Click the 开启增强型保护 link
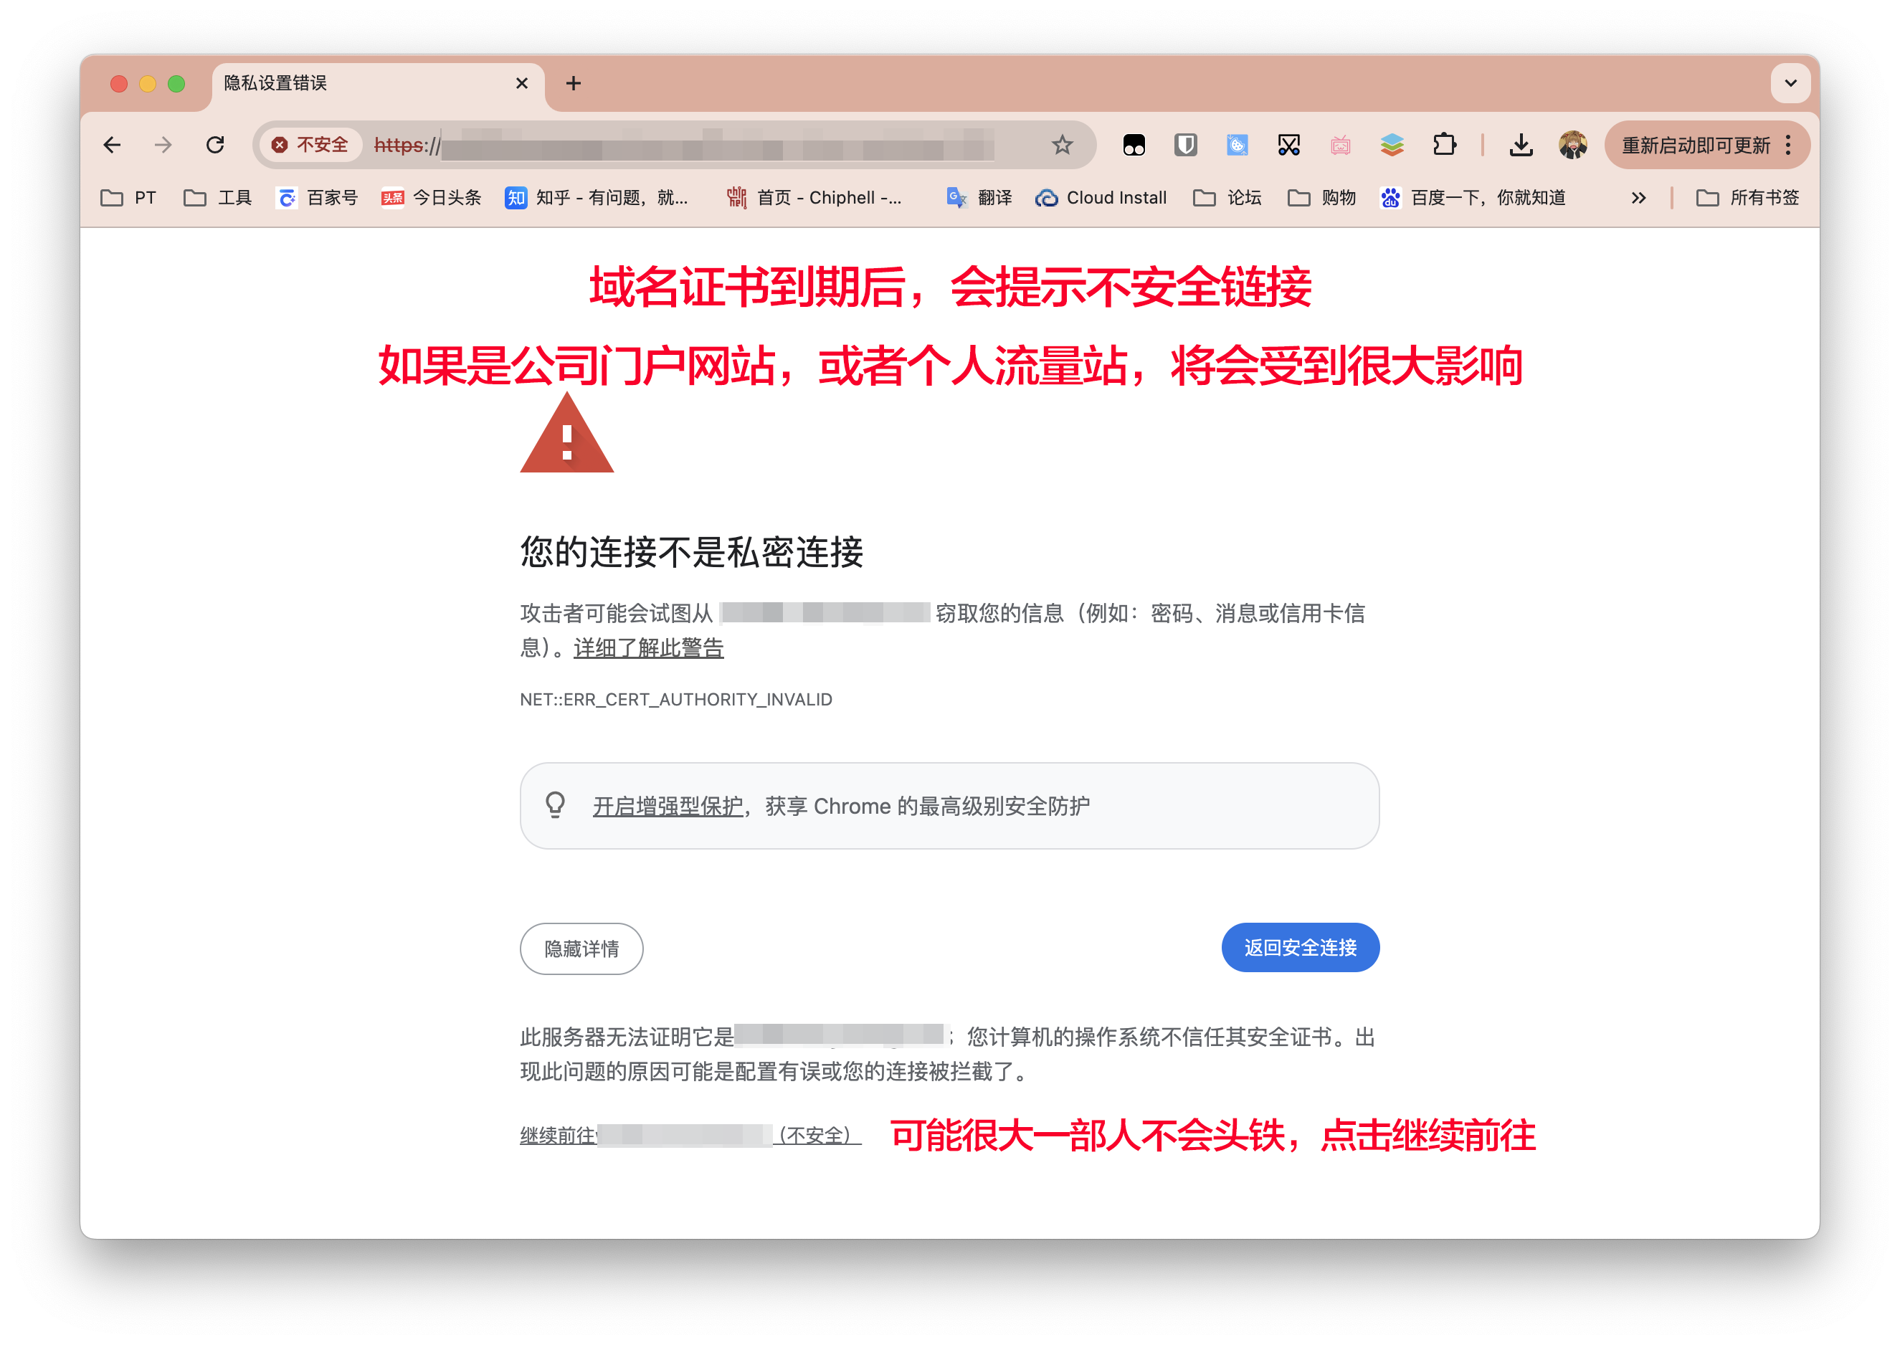This screenshot has width=1900, height=1345. coord(668,806)
